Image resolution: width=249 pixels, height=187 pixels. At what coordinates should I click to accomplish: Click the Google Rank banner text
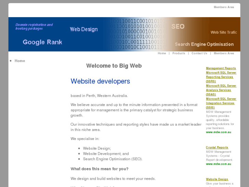[x=42, y=42]
